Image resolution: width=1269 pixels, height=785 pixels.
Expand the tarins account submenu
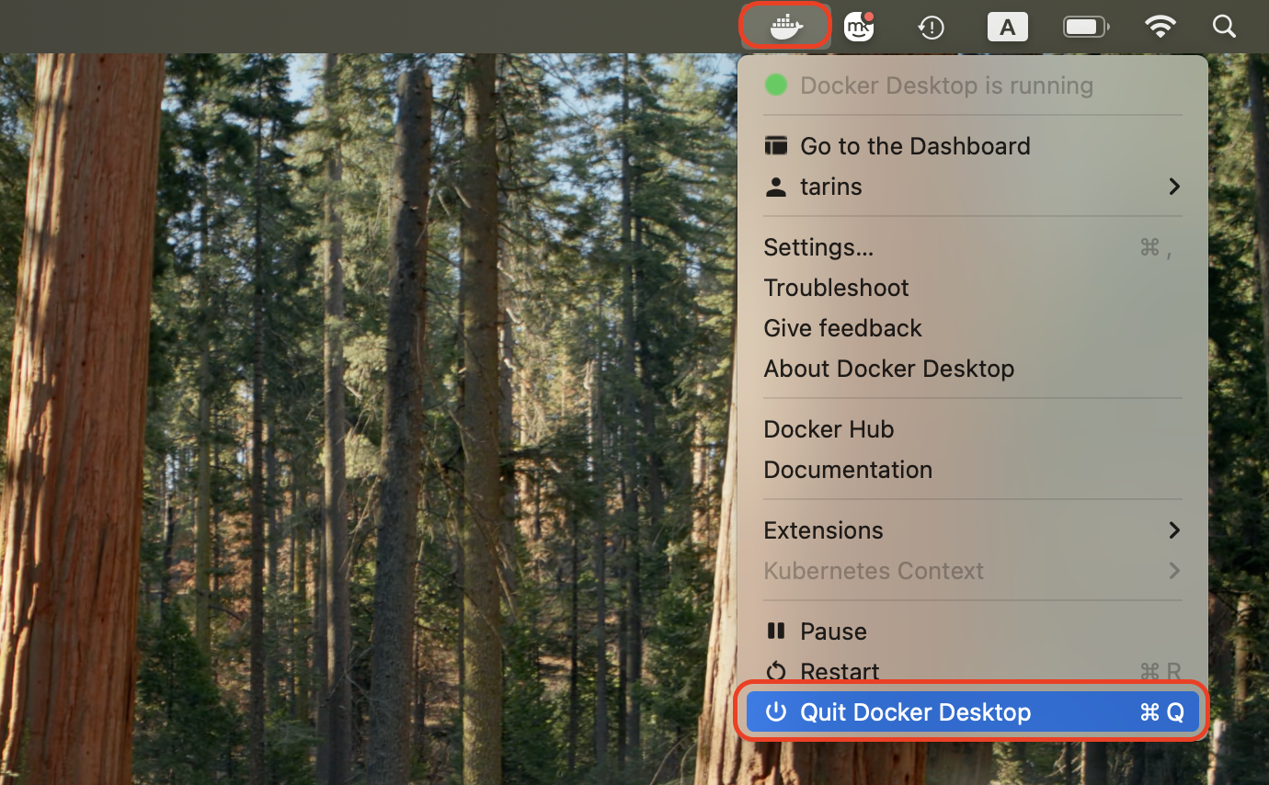pos(1174,186)
